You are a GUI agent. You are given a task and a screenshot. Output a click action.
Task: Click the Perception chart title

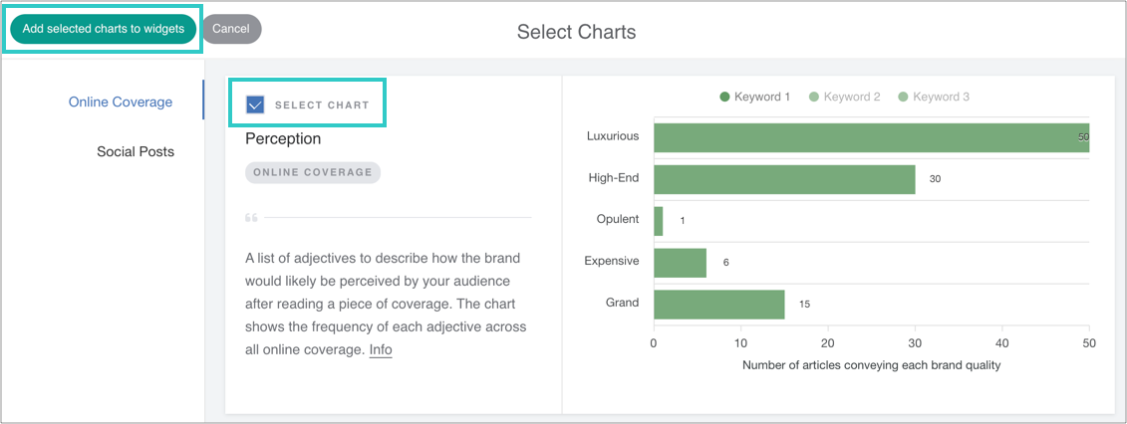click(x=283, y=138)
